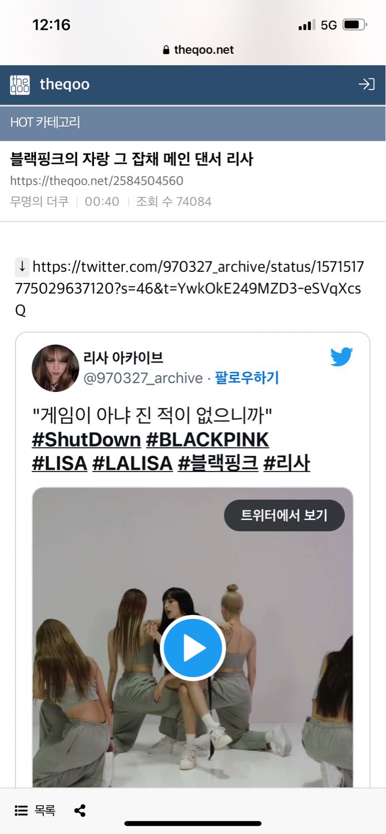Tap the padlock icon in address bar
This screenshot has width=386, height=834.
coord(166,50)
